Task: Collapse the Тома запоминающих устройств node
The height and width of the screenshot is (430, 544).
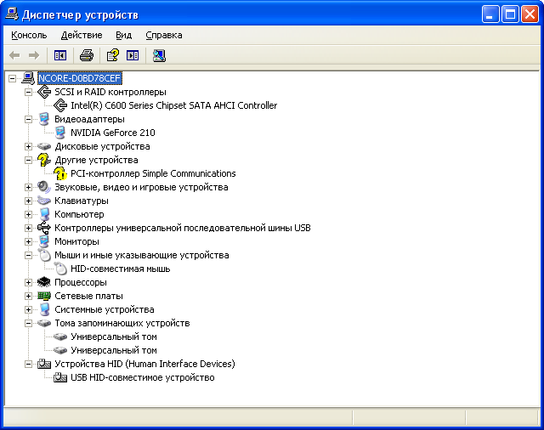Action: (x=28, y=323)
